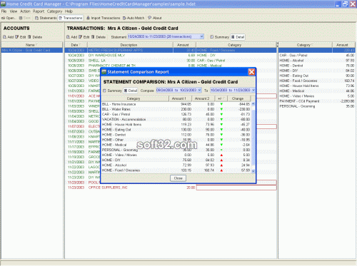
Task: Open the About toolbar item
Action: 155,18
